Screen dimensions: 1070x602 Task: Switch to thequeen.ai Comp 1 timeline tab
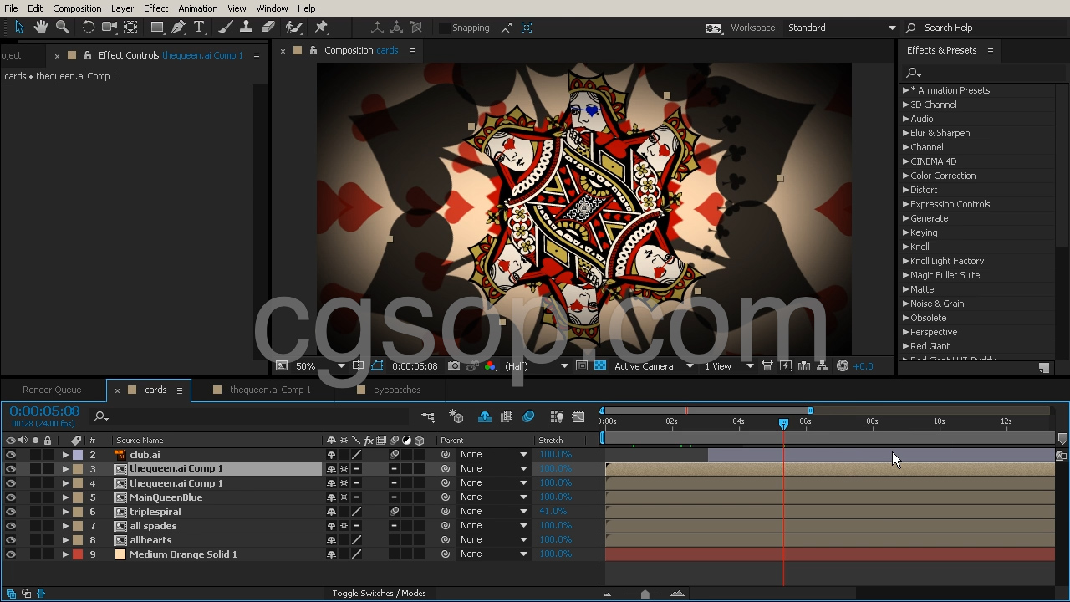pyautogui.click(x=270, y=390)
